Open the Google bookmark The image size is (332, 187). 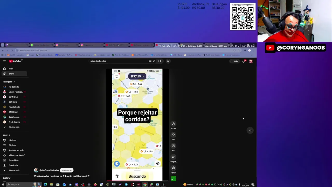[x=31, y=55]
